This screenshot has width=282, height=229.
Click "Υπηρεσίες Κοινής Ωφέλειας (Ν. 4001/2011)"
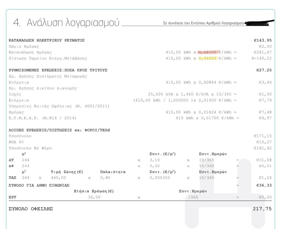click(x=59, y=106)
